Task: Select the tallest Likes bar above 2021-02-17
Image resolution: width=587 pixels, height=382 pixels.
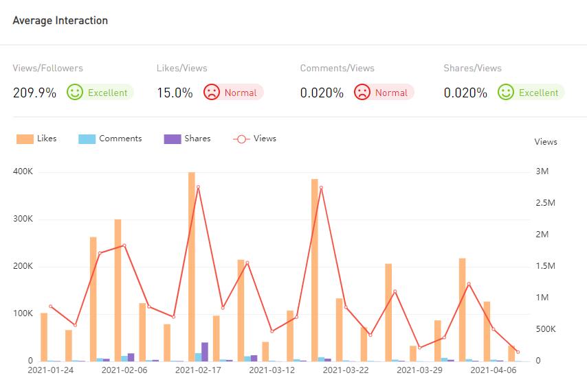Action: click(x=192, y=266)
